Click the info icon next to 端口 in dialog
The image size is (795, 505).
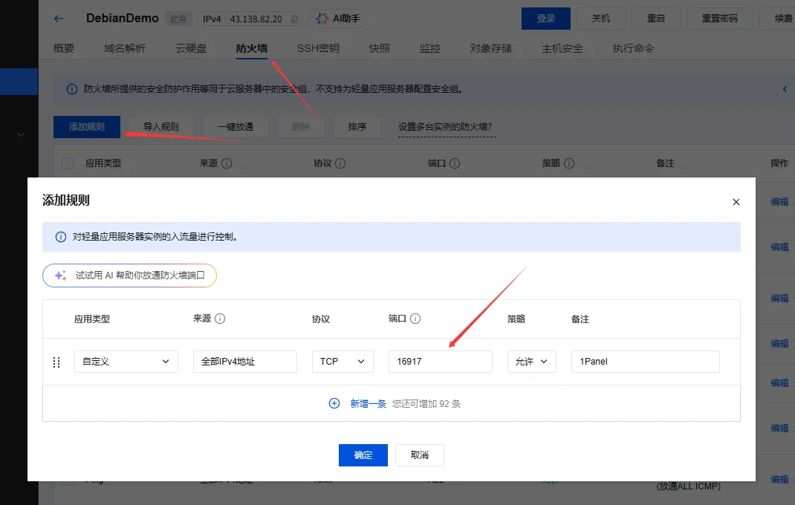(x=415, y=319)
